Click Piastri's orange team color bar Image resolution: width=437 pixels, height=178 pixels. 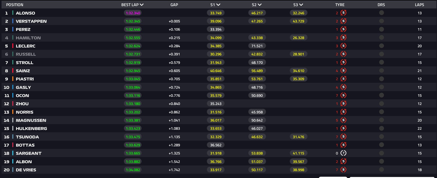coord(13,79)
